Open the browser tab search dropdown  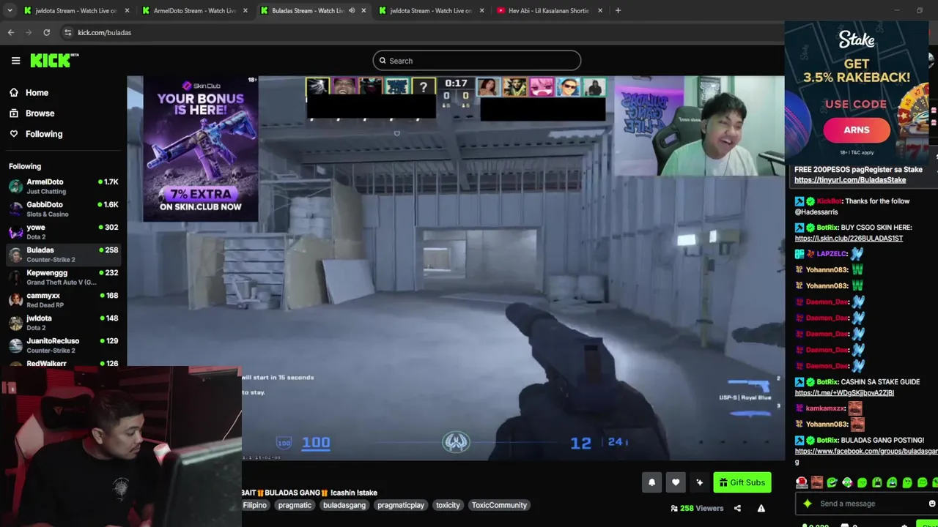point(10,10)
